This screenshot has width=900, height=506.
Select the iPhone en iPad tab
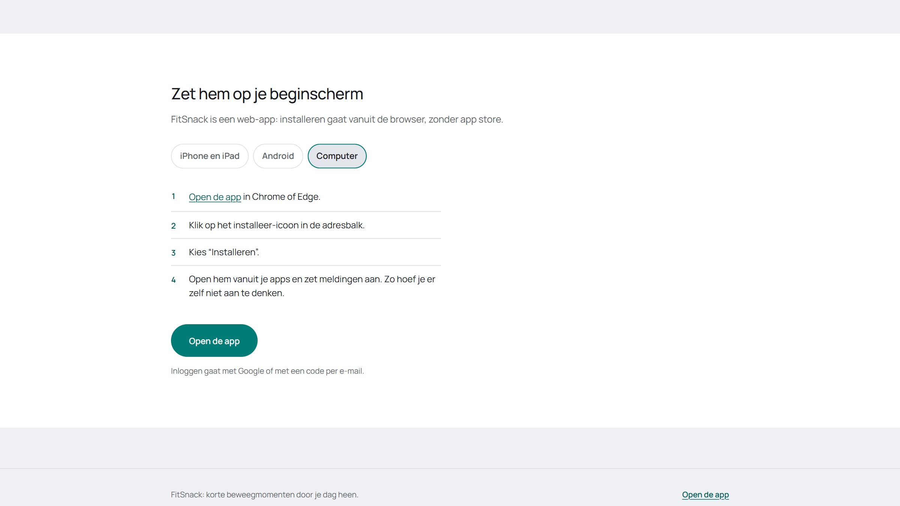click(210, 156)
